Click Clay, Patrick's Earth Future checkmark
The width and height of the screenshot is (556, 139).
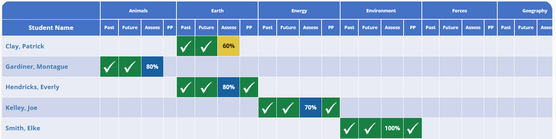(x=206, y=46)
